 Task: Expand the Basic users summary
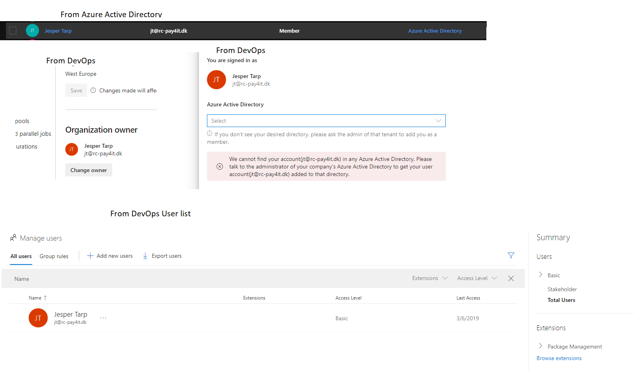point(540,275)
